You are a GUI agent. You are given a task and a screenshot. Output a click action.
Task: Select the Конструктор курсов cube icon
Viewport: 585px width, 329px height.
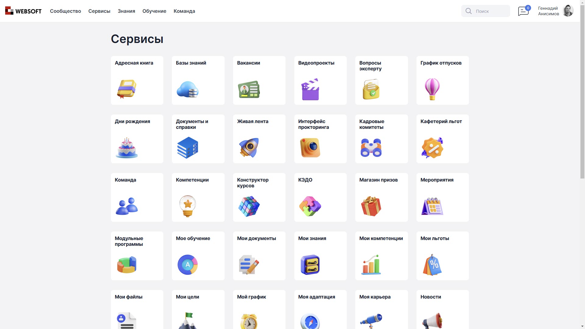(249, 206)
